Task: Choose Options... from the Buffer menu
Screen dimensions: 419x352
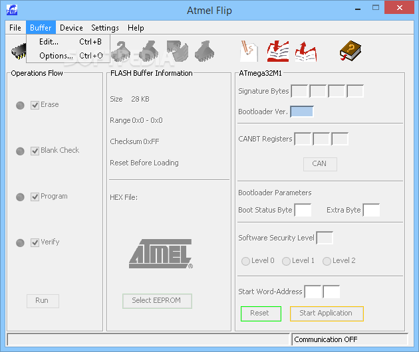Action: point(68,56)
